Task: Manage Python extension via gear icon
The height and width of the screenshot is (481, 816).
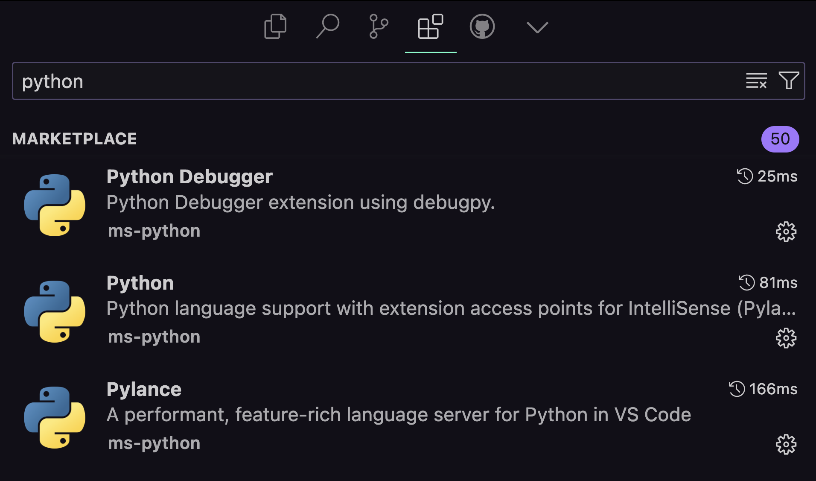Action: 786,338
